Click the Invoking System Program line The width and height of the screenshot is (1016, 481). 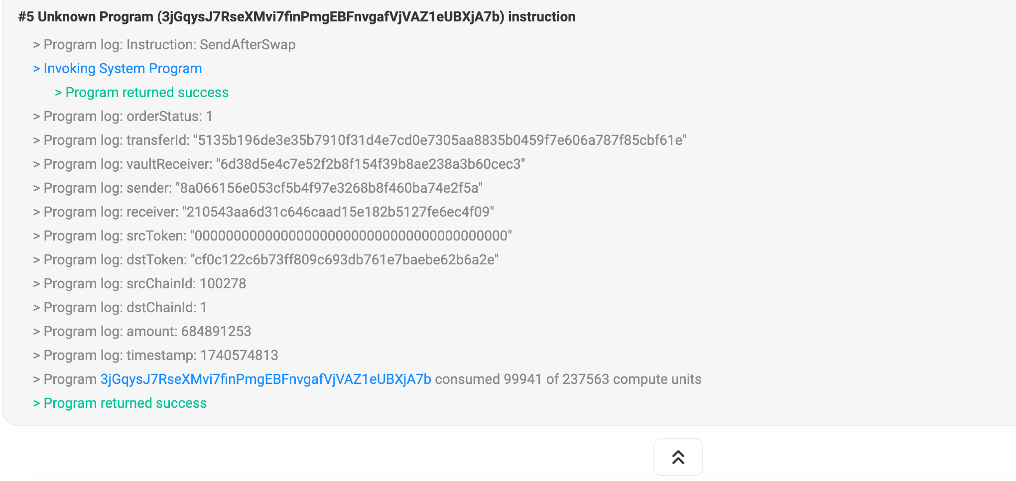point(118,69)
